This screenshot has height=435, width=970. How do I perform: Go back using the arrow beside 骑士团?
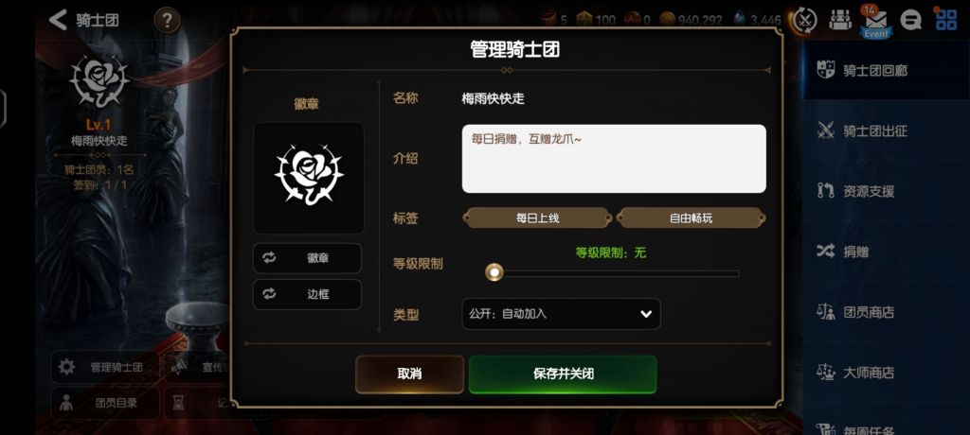58,20
